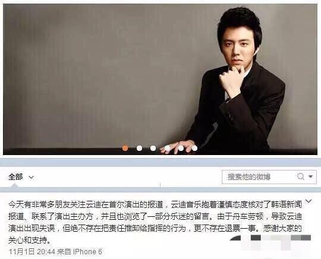Click the 11月1日 20:44 timestamp link

tap(32, 252)
